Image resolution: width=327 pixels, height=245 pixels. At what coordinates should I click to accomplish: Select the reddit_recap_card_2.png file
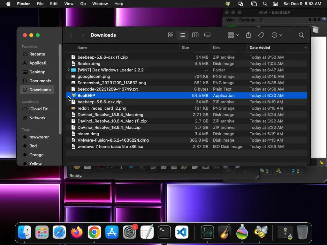186,108
